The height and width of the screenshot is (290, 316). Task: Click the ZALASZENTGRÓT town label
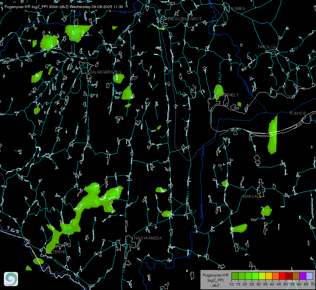(x=185, y=19)
